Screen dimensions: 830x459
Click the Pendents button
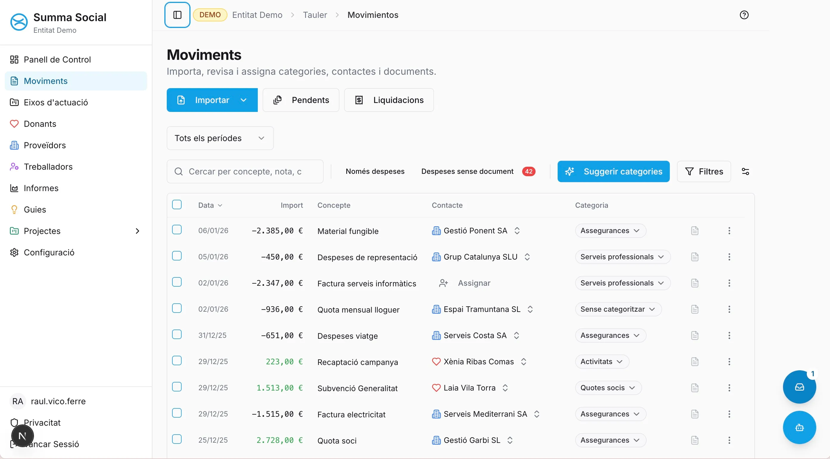[301, 100]
